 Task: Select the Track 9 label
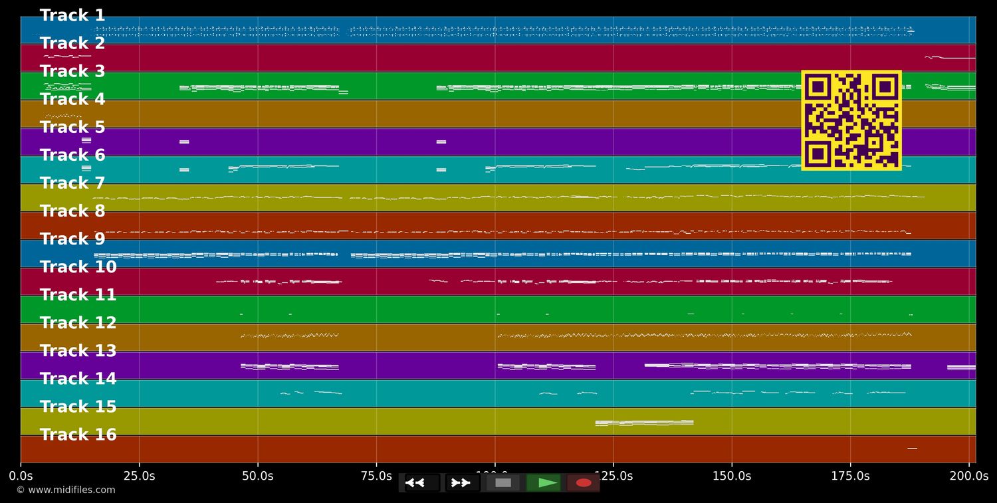tap(72, 239)
